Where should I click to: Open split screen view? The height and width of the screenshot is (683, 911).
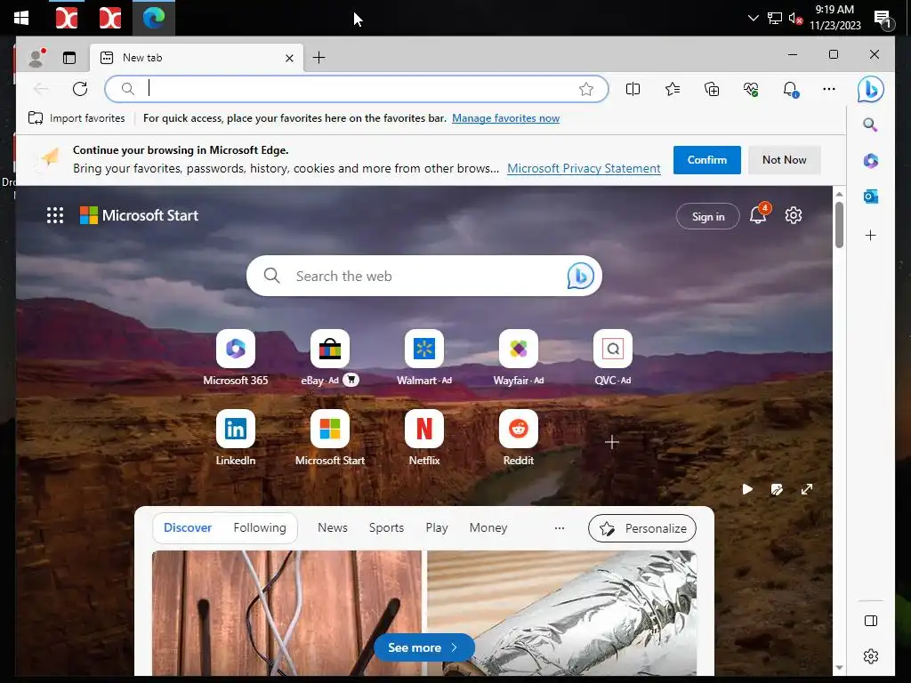click(x=633, y=89)
